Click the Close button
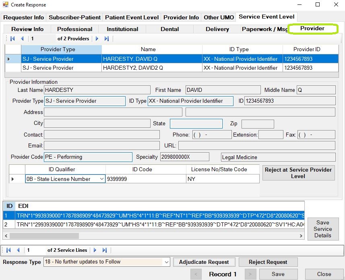This screenshot has width=345, height=280. click(324, 274)
